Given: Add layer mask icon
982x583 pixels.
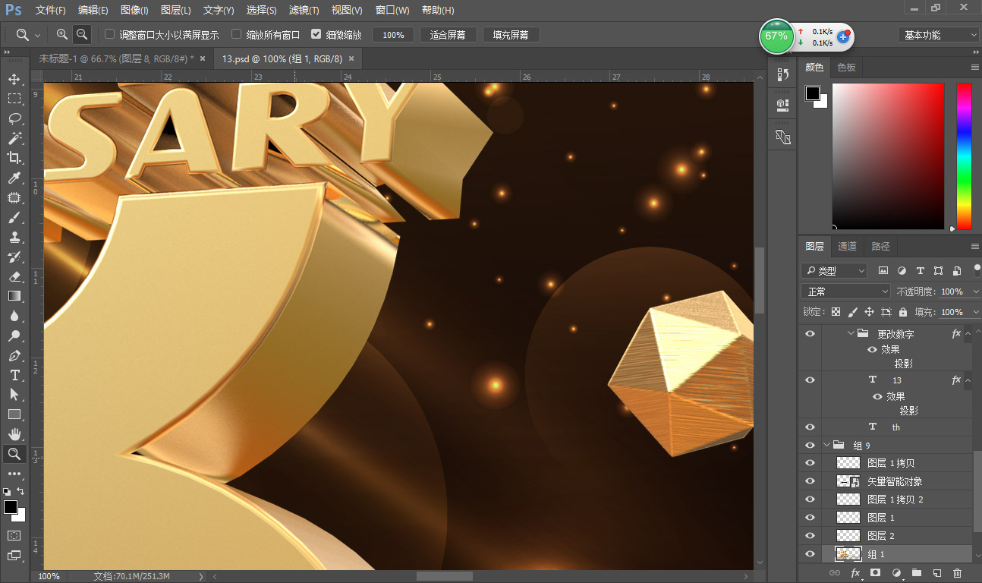Looking at the screenshot, I should click(x=875, y=573).
